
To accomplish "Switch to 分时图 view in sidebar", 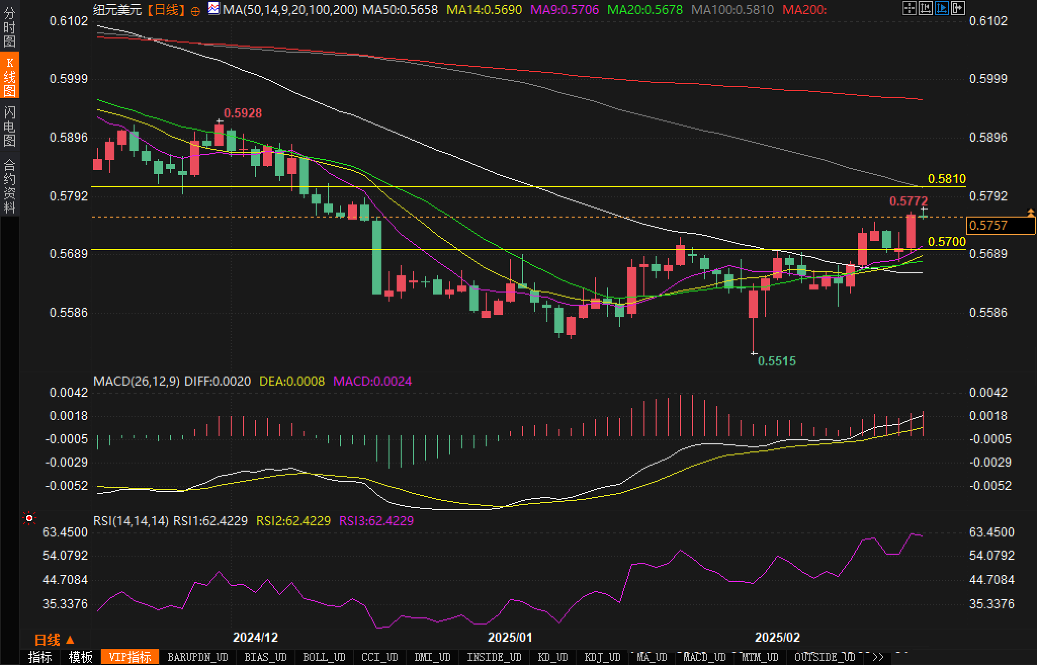I will [9, 28].
